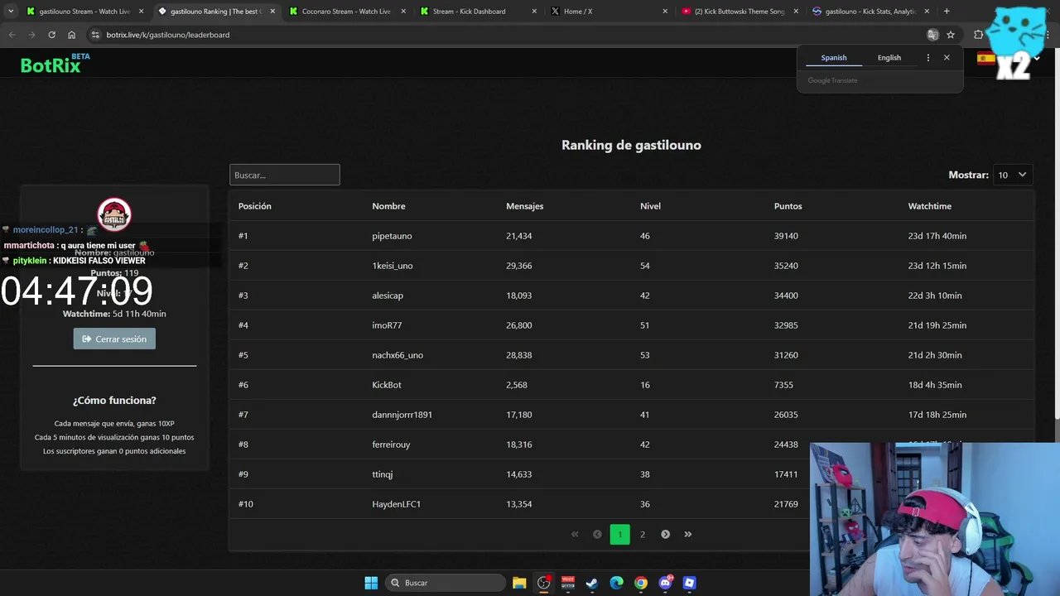
Task: Click the Buscar search field on leaderboard
Action: coord(284,175)
